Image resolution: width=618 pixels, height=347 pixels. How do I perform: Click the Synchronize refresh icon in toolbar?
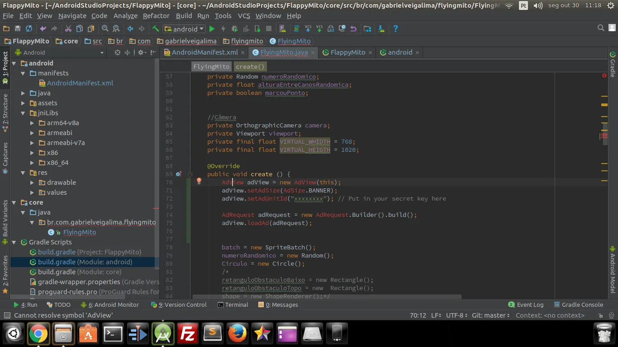[29, 29]
